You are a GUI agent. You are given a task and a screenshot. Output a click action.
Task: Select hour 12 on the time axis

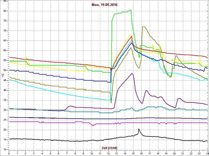pos(108,153)
